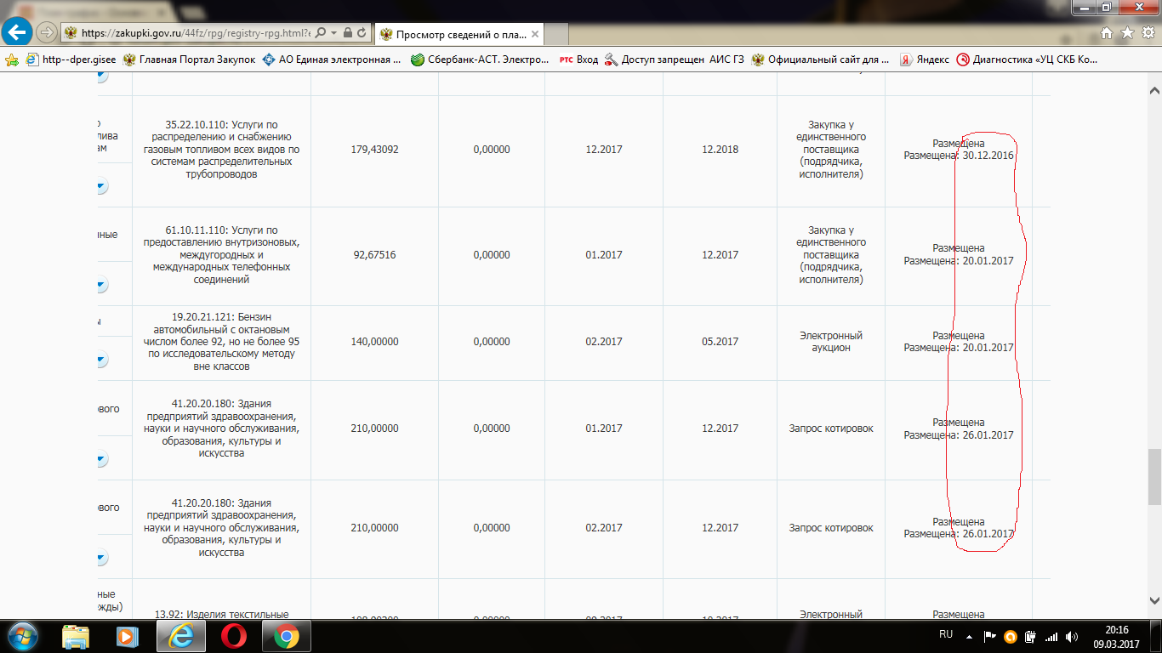The image size is (1162, 653).
Task: Open the Internet Explorer Tools gear menu
Action: (1147, 32)
